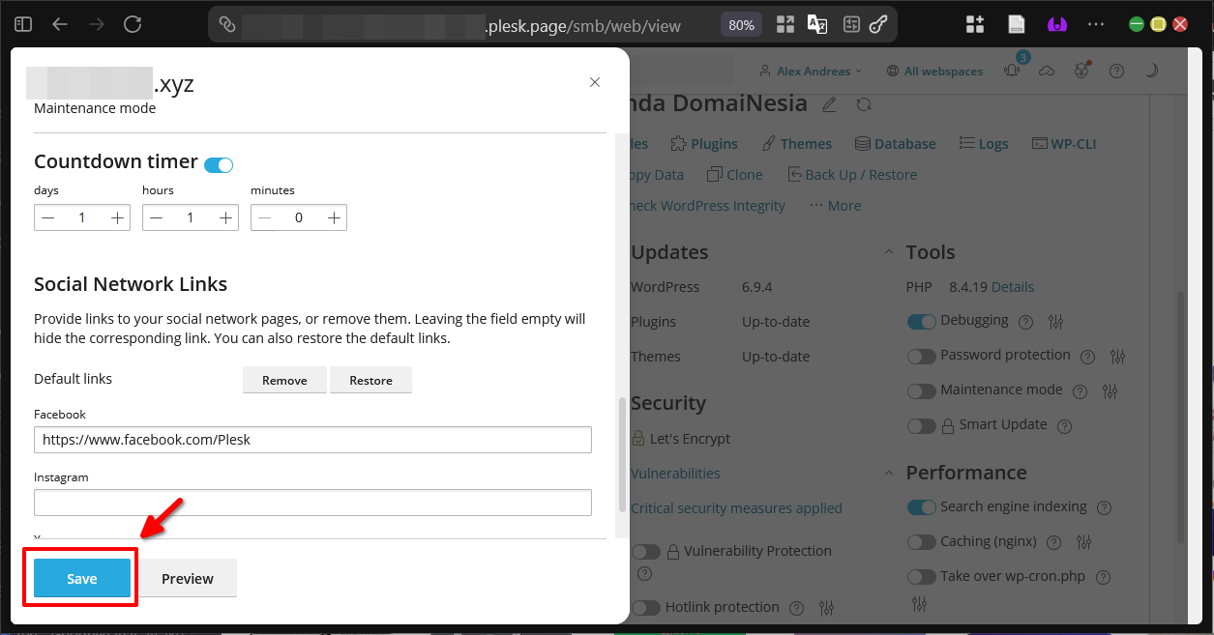Select the Clone action
Image resolution: width=1214 pixels, height=635 pixels.
coord(734,175)
